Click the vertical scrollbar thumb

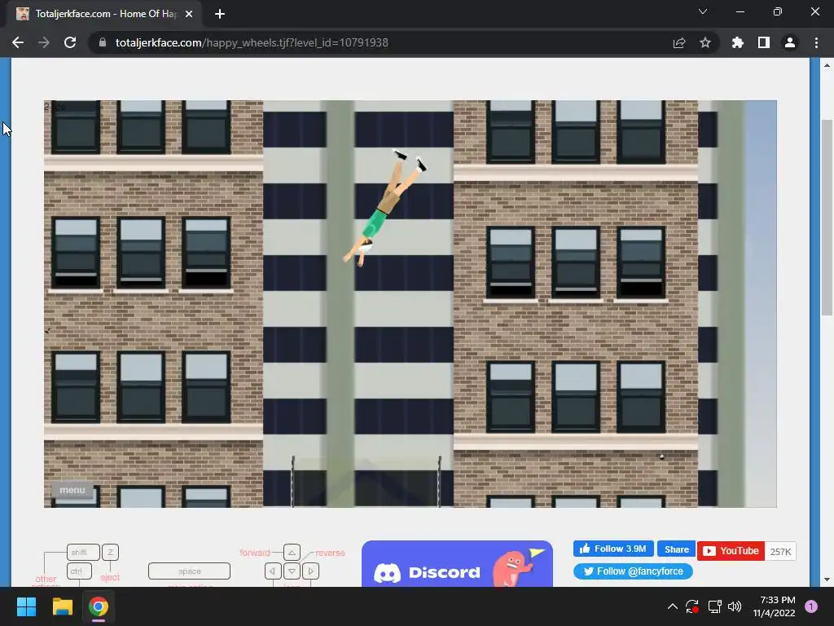pyautogui.click(x=827, y=218)
